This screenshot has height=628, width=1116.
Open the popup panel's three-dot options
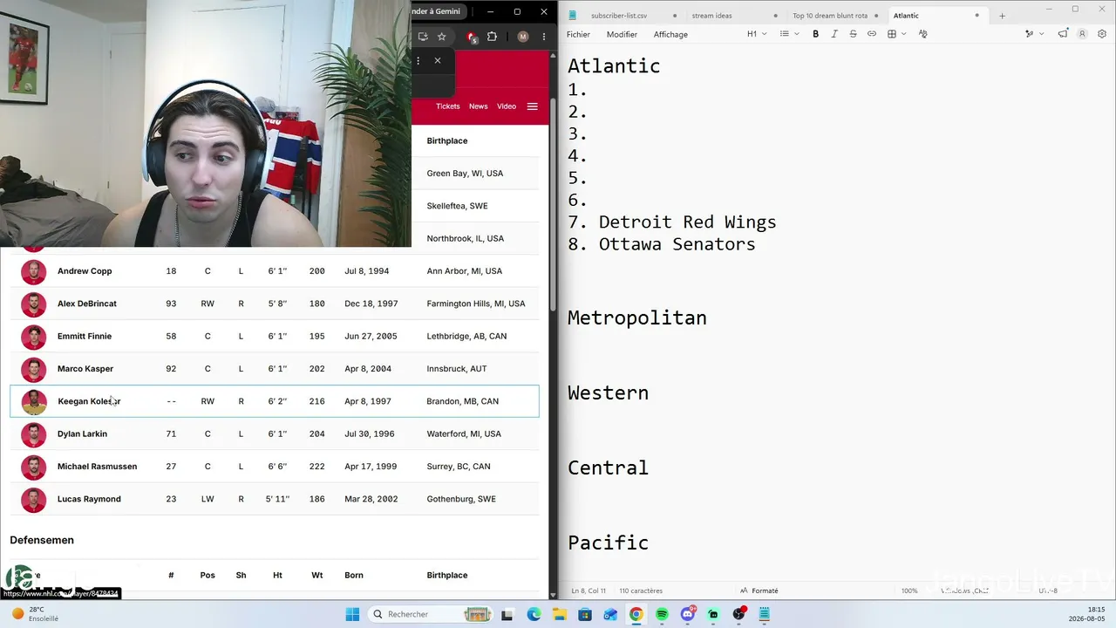point(418,60)
